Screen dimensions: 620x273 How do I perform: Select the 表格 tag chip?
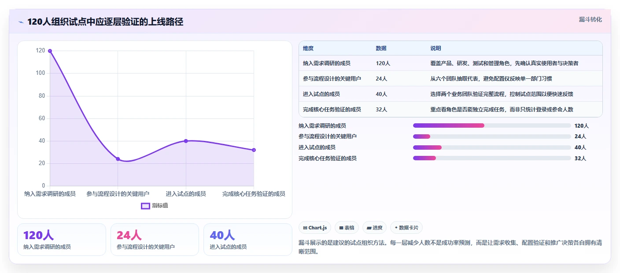tap(347, 228)
